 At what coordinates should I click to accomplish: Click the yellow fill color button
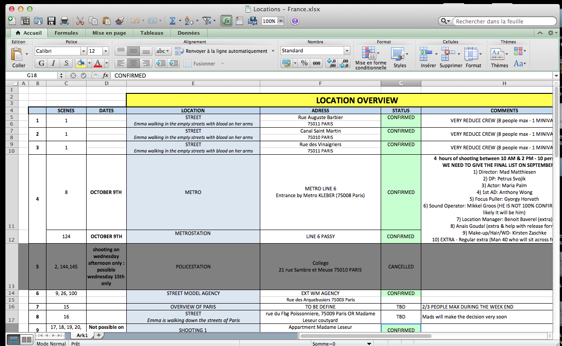(81, 63)
